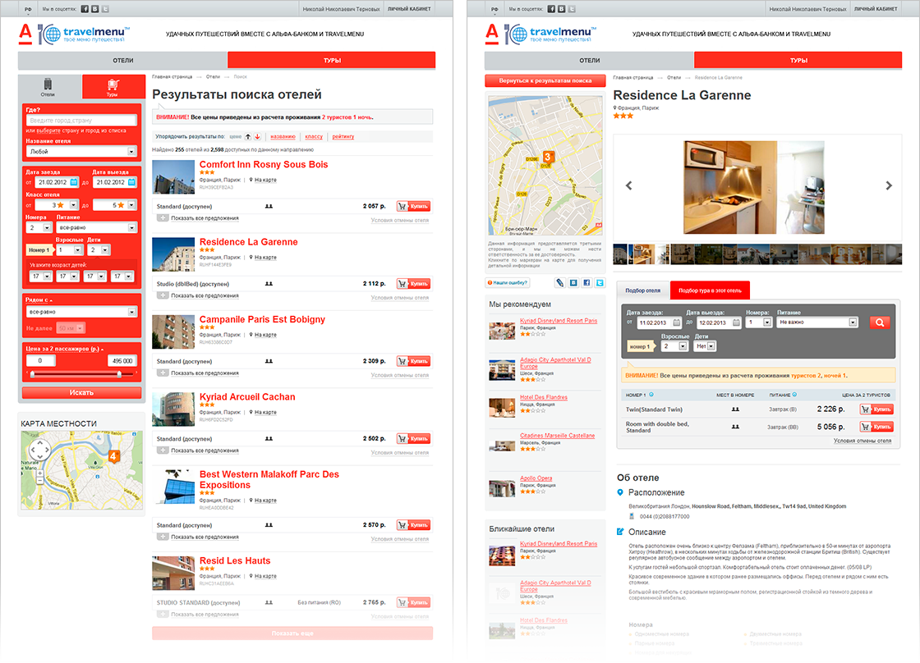The height and width of the screenshot is (663, 920).
Task: Open the 'Питание' dropdown in search sidebar
Action: [96, 227]
